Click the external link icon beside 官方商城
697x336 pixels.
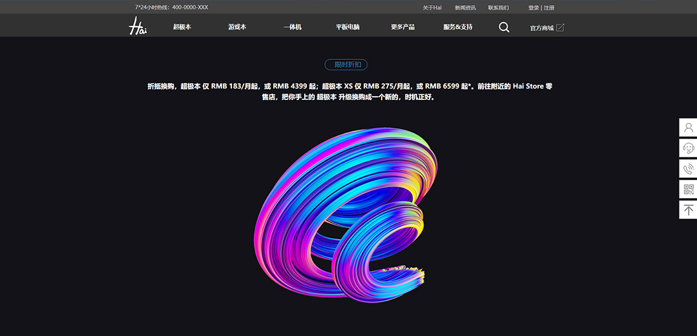point(560,27)
